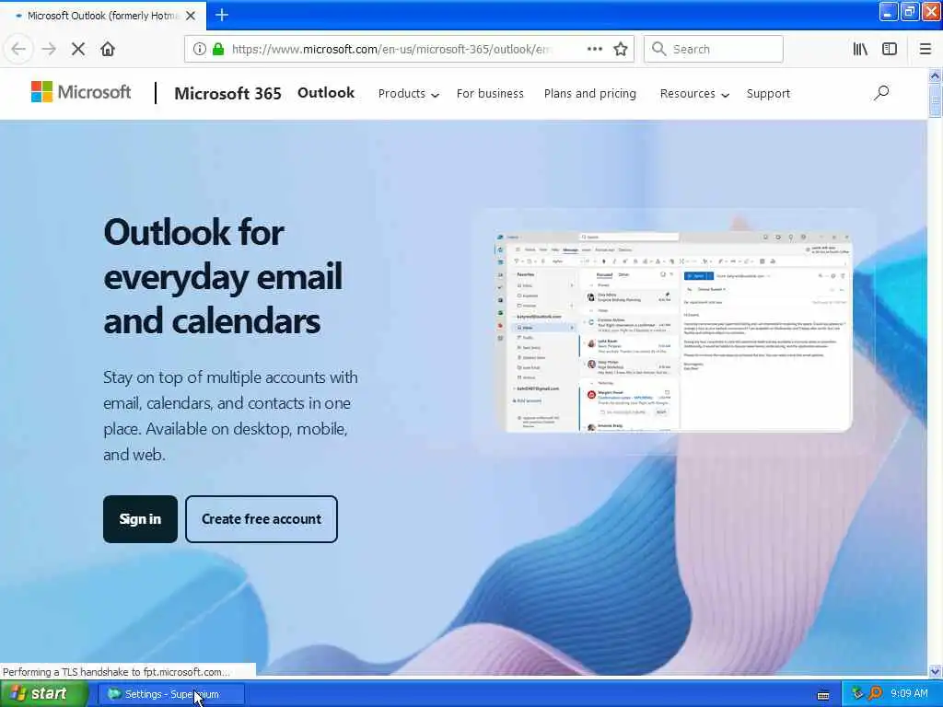
Task: Click the page scrollbar down arrow
Action: (935, 671)
